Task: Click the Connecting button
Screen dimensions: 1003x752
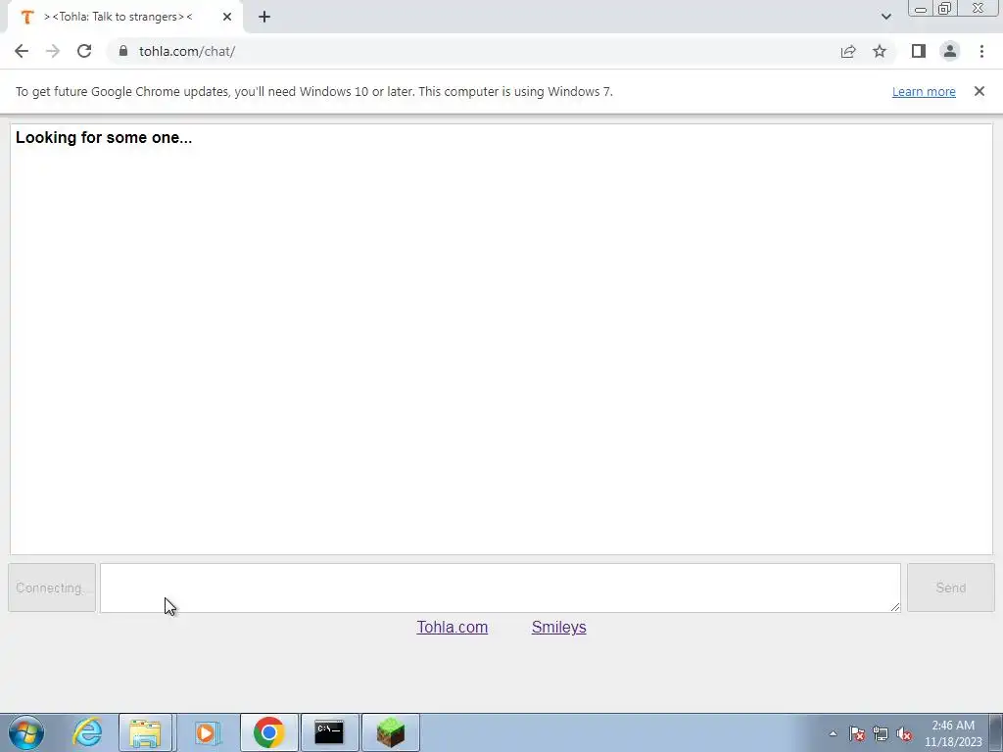Action: (52, 587)
